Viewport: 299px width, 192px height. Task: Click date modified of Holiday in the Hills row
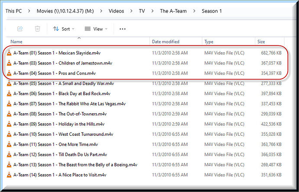point(170,124)
